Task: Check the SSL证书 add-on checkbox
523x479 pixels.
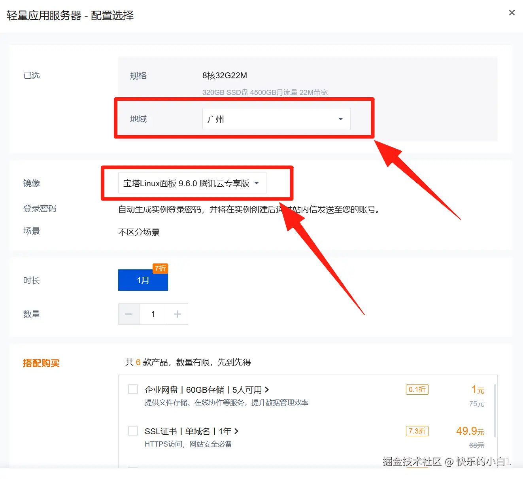Action: click(133, 431)
